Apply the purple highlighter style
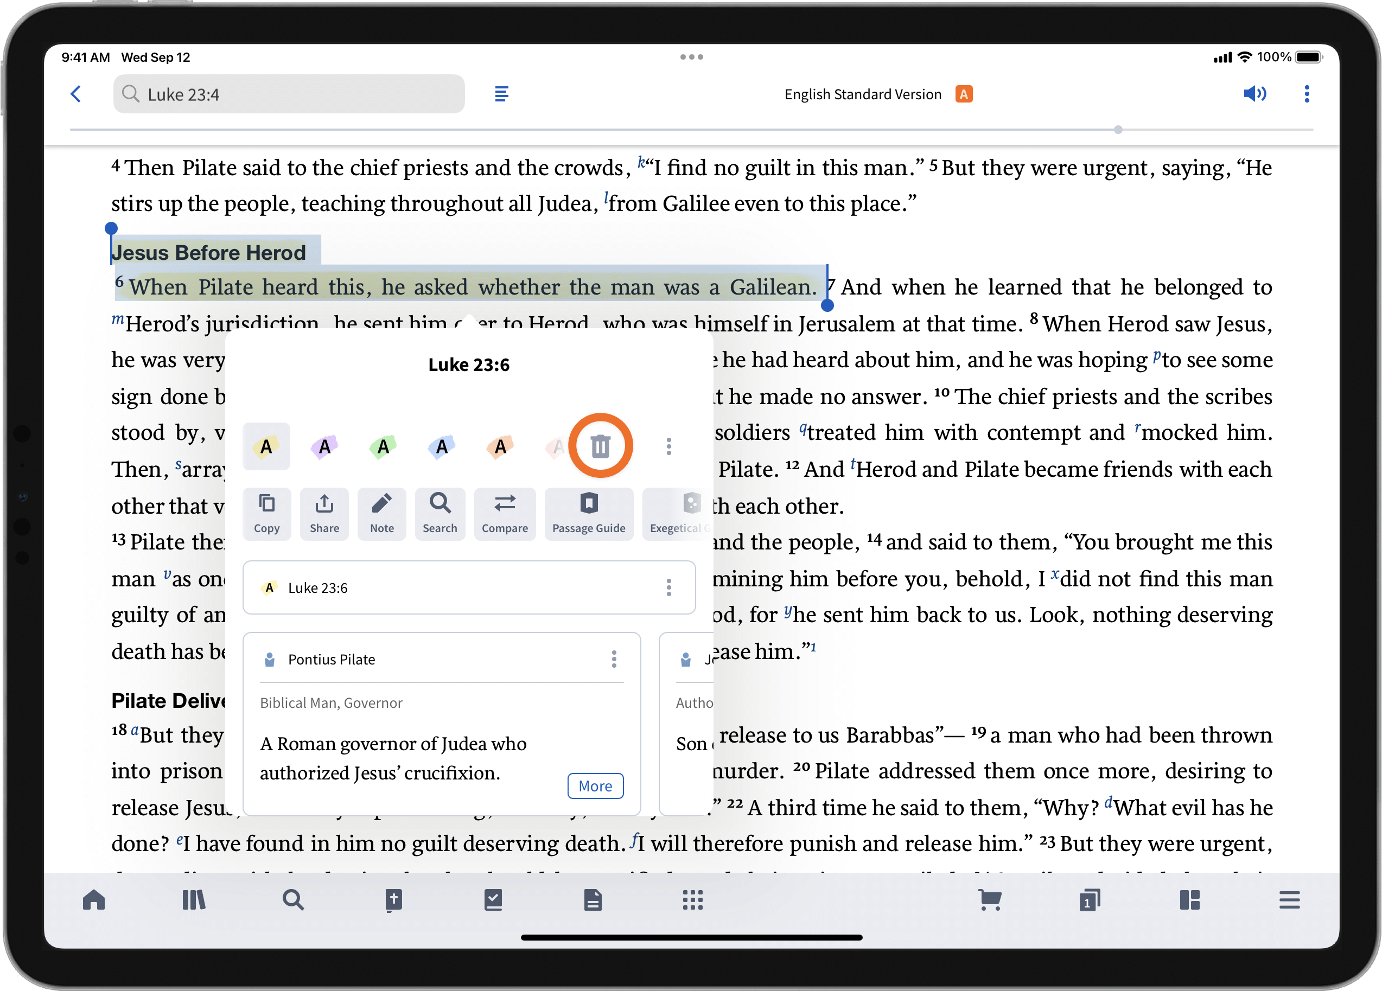 click(325, 446)
